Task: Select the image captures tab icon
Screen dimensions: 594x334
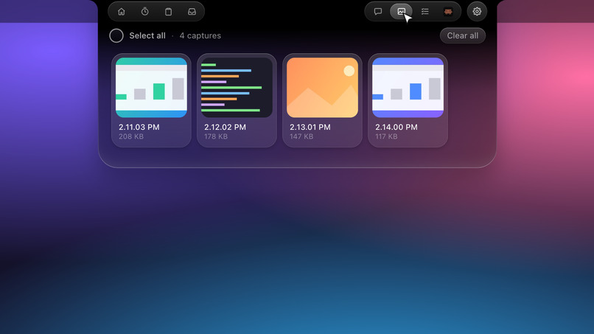Action: [401, 11]
